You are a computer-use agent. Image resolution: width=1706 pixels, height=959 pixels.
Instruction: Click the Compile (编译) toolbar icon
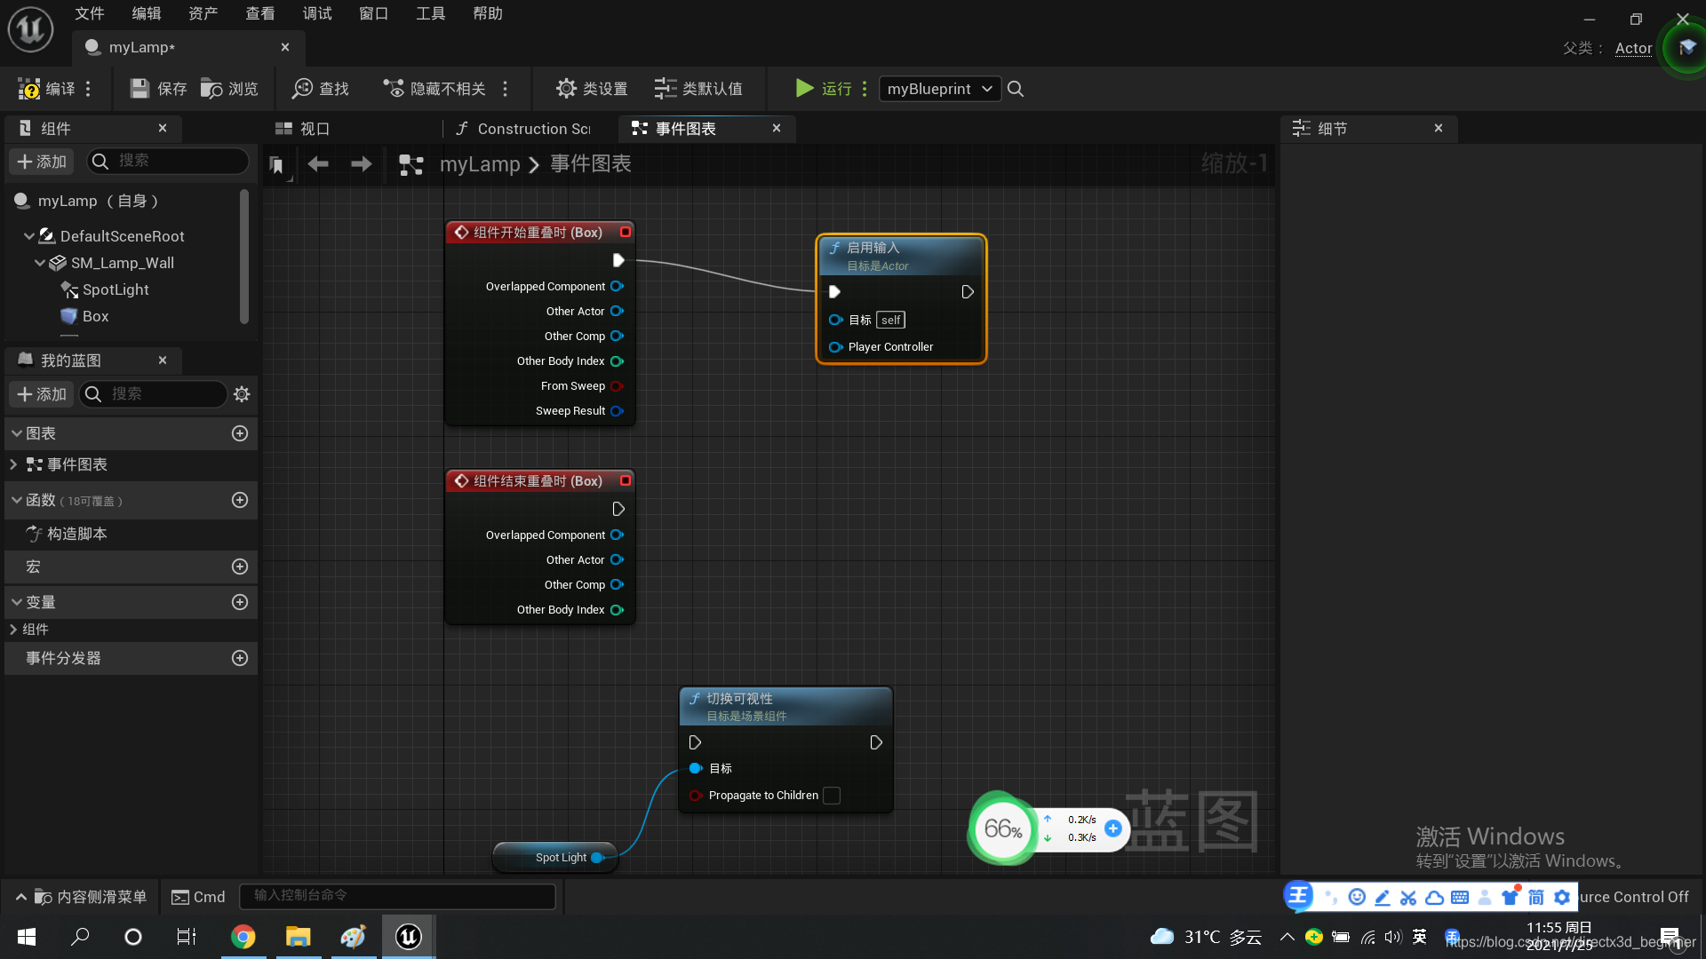(x=30, y=89)
